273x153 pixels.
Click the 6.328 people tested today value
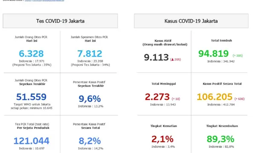[31, 54]
